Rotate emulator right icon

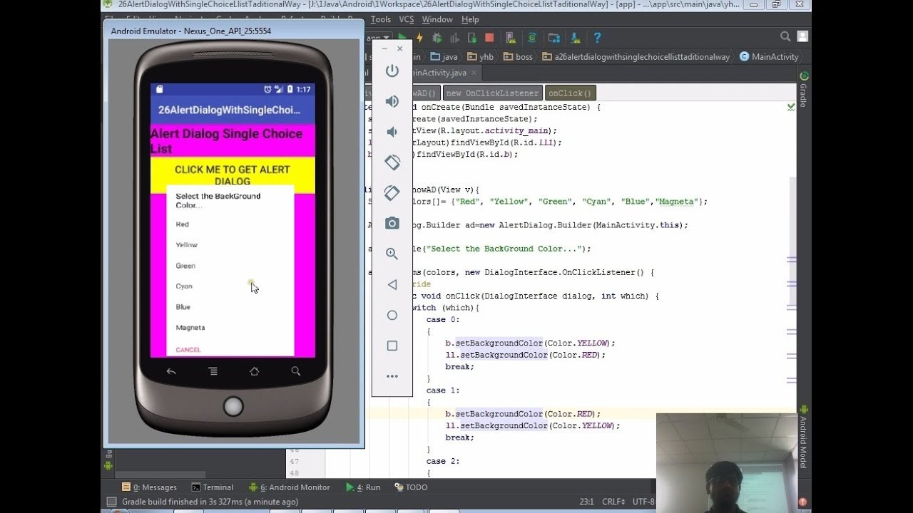coord(392,192)
